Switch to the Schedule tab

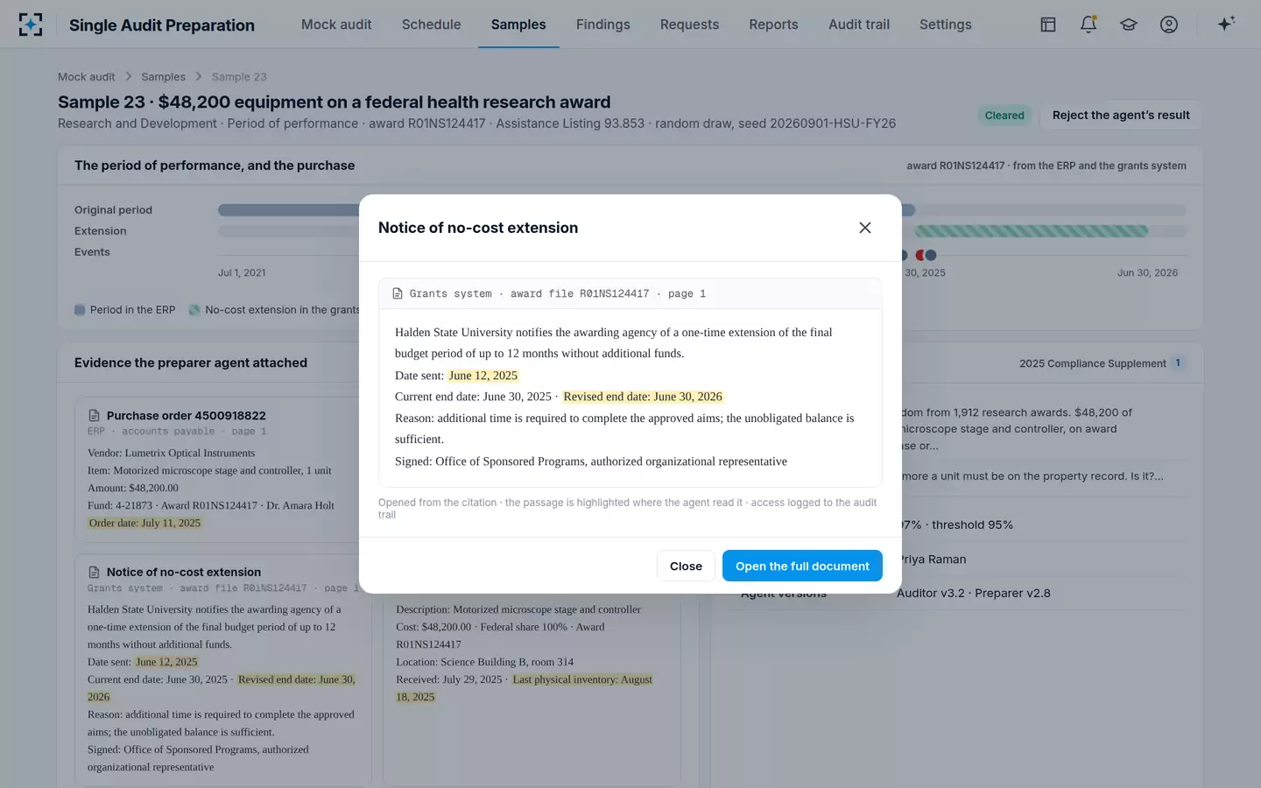click(431, 25)
